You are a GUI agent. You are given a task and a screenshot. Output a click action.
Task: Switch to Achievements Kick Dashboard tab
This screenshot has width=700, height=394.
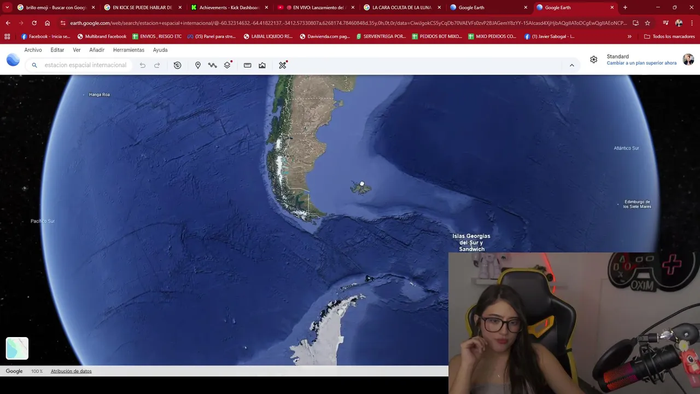[x=229, y=8]
